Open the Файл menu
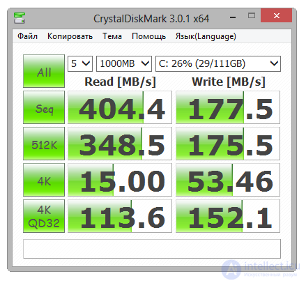306x283 pixels. (x=27, y=36)
